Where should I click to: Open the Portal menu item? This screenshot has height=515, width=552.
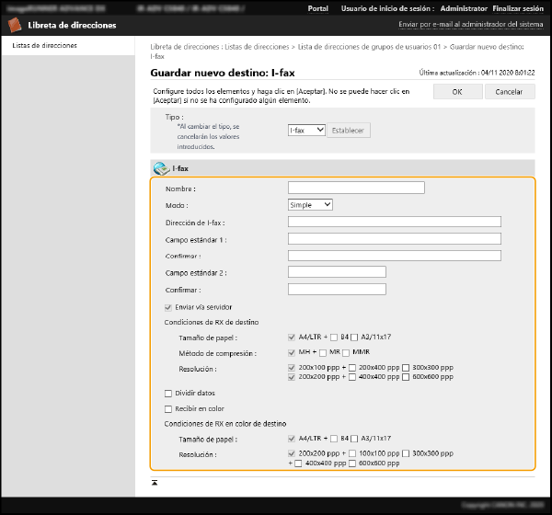[317, 8]
